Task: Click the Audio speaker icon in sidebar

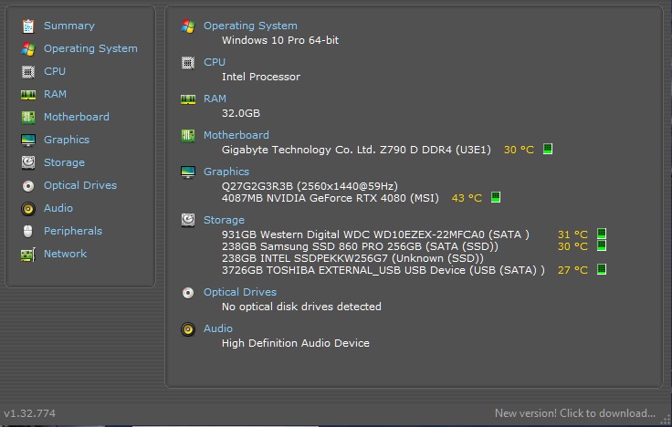Action: tap(28, 208)
